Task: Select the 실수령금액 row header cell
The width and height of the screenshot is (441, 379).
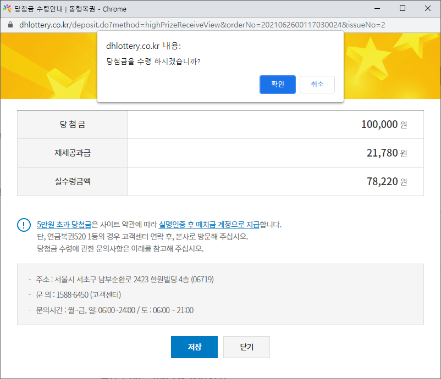Action: (x=72, y=181)
